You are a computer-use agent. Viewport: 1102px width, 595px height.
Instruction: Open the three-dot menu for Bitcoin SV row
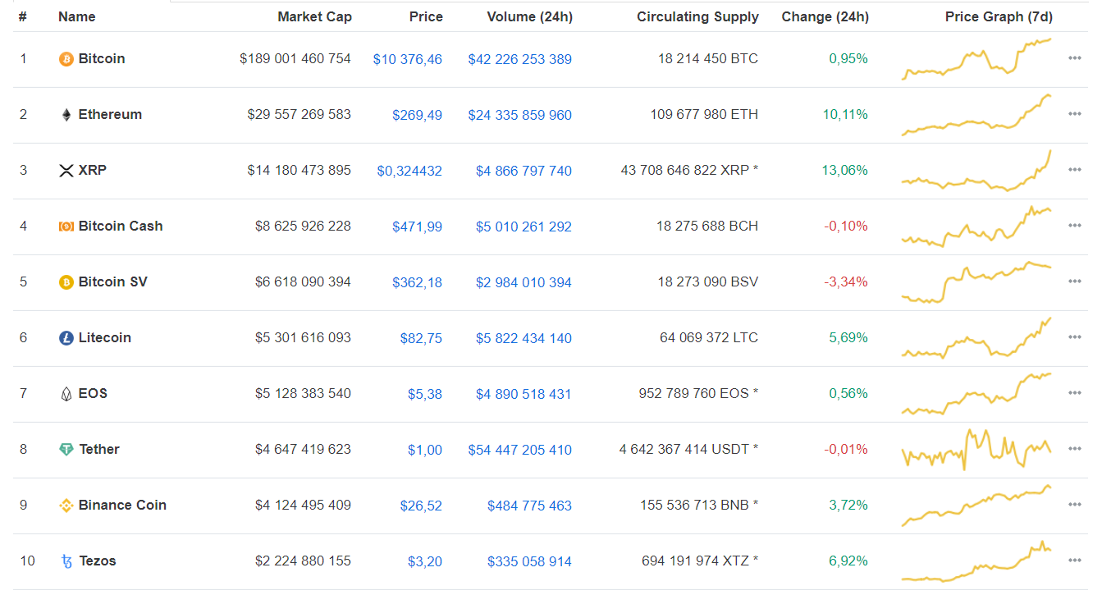pyautogui.click(x=1075, y=282)
